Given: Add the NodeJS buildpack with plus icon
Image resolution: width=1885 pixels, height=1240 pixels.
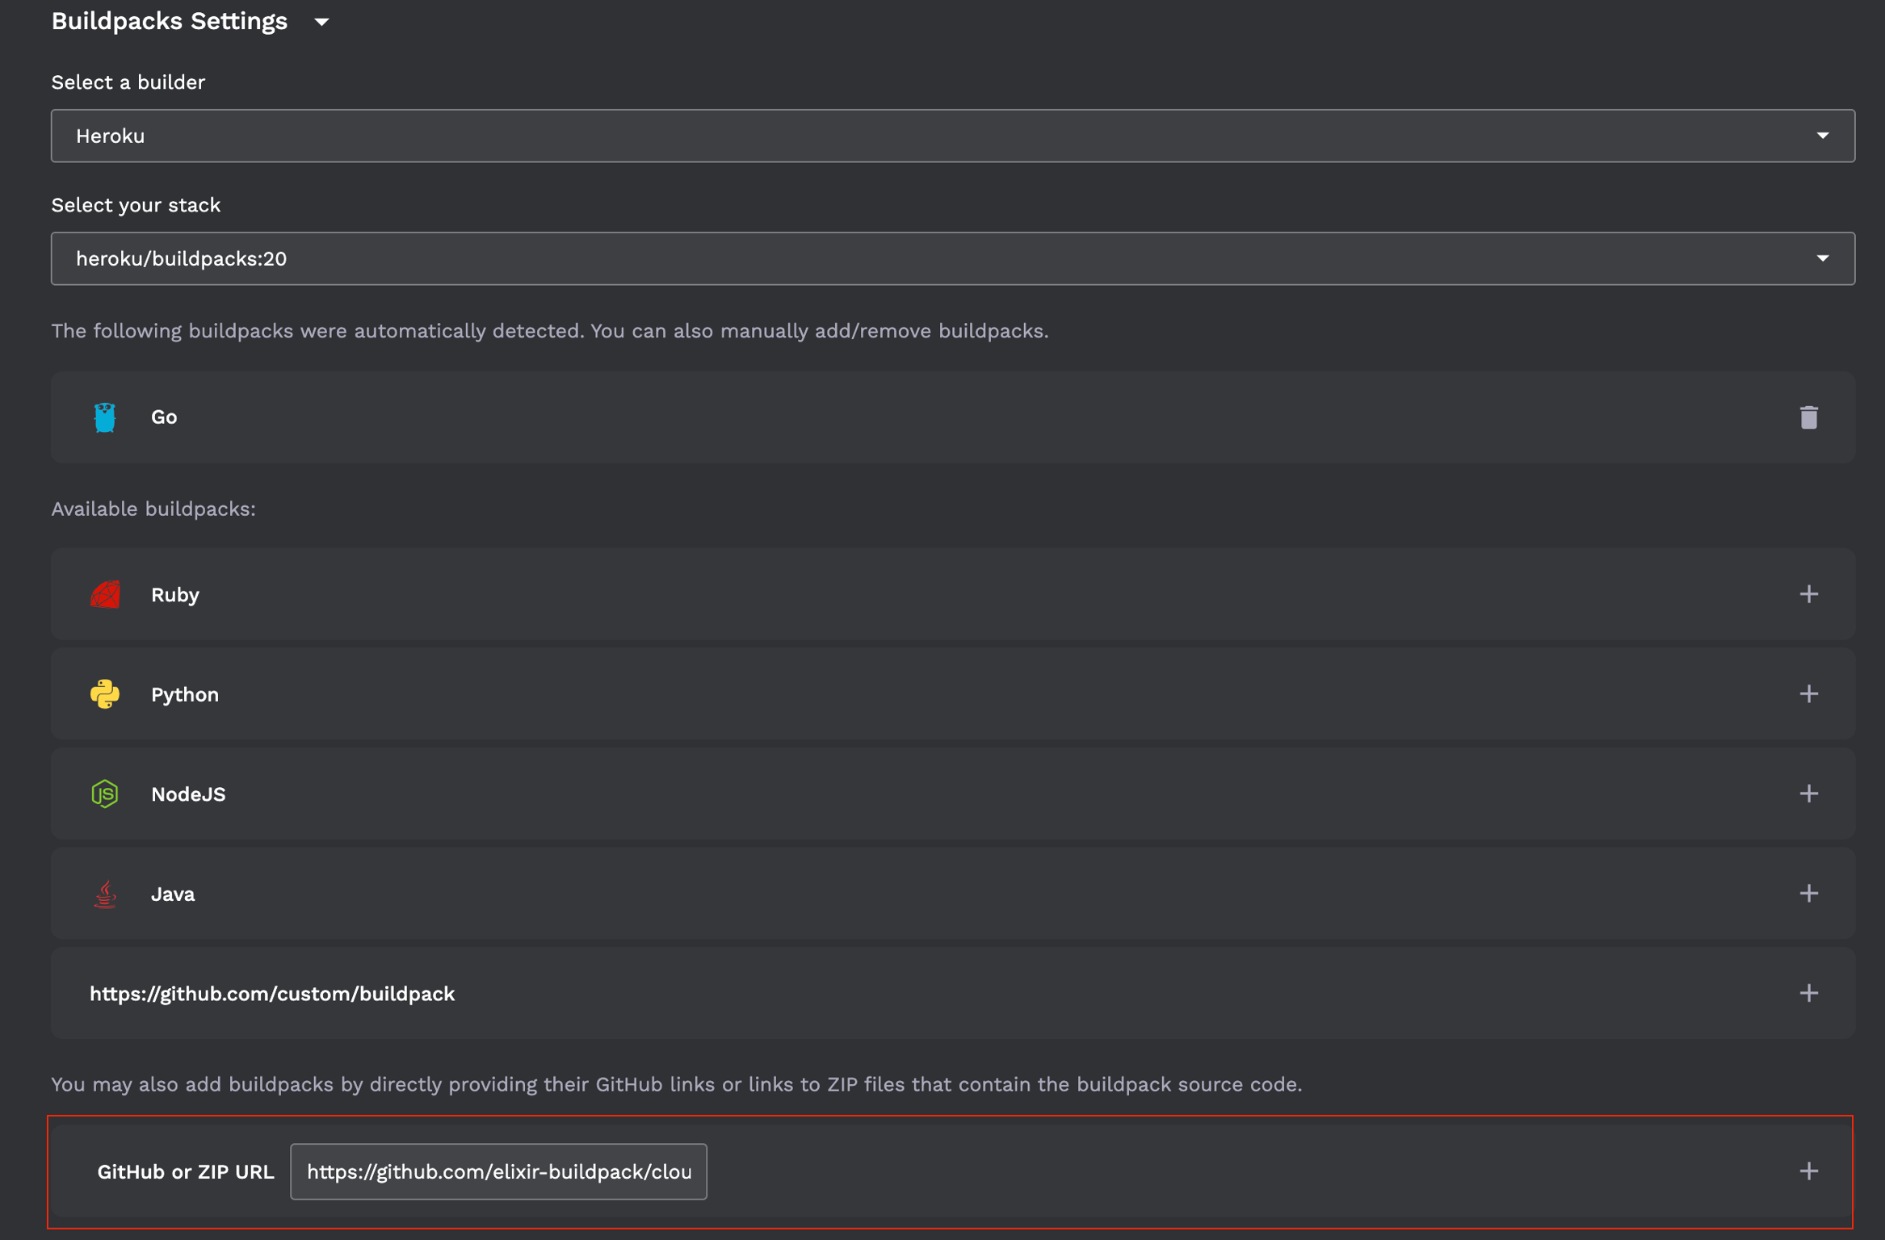Looking at the screenshot, I should click(x=1808, y=794).
